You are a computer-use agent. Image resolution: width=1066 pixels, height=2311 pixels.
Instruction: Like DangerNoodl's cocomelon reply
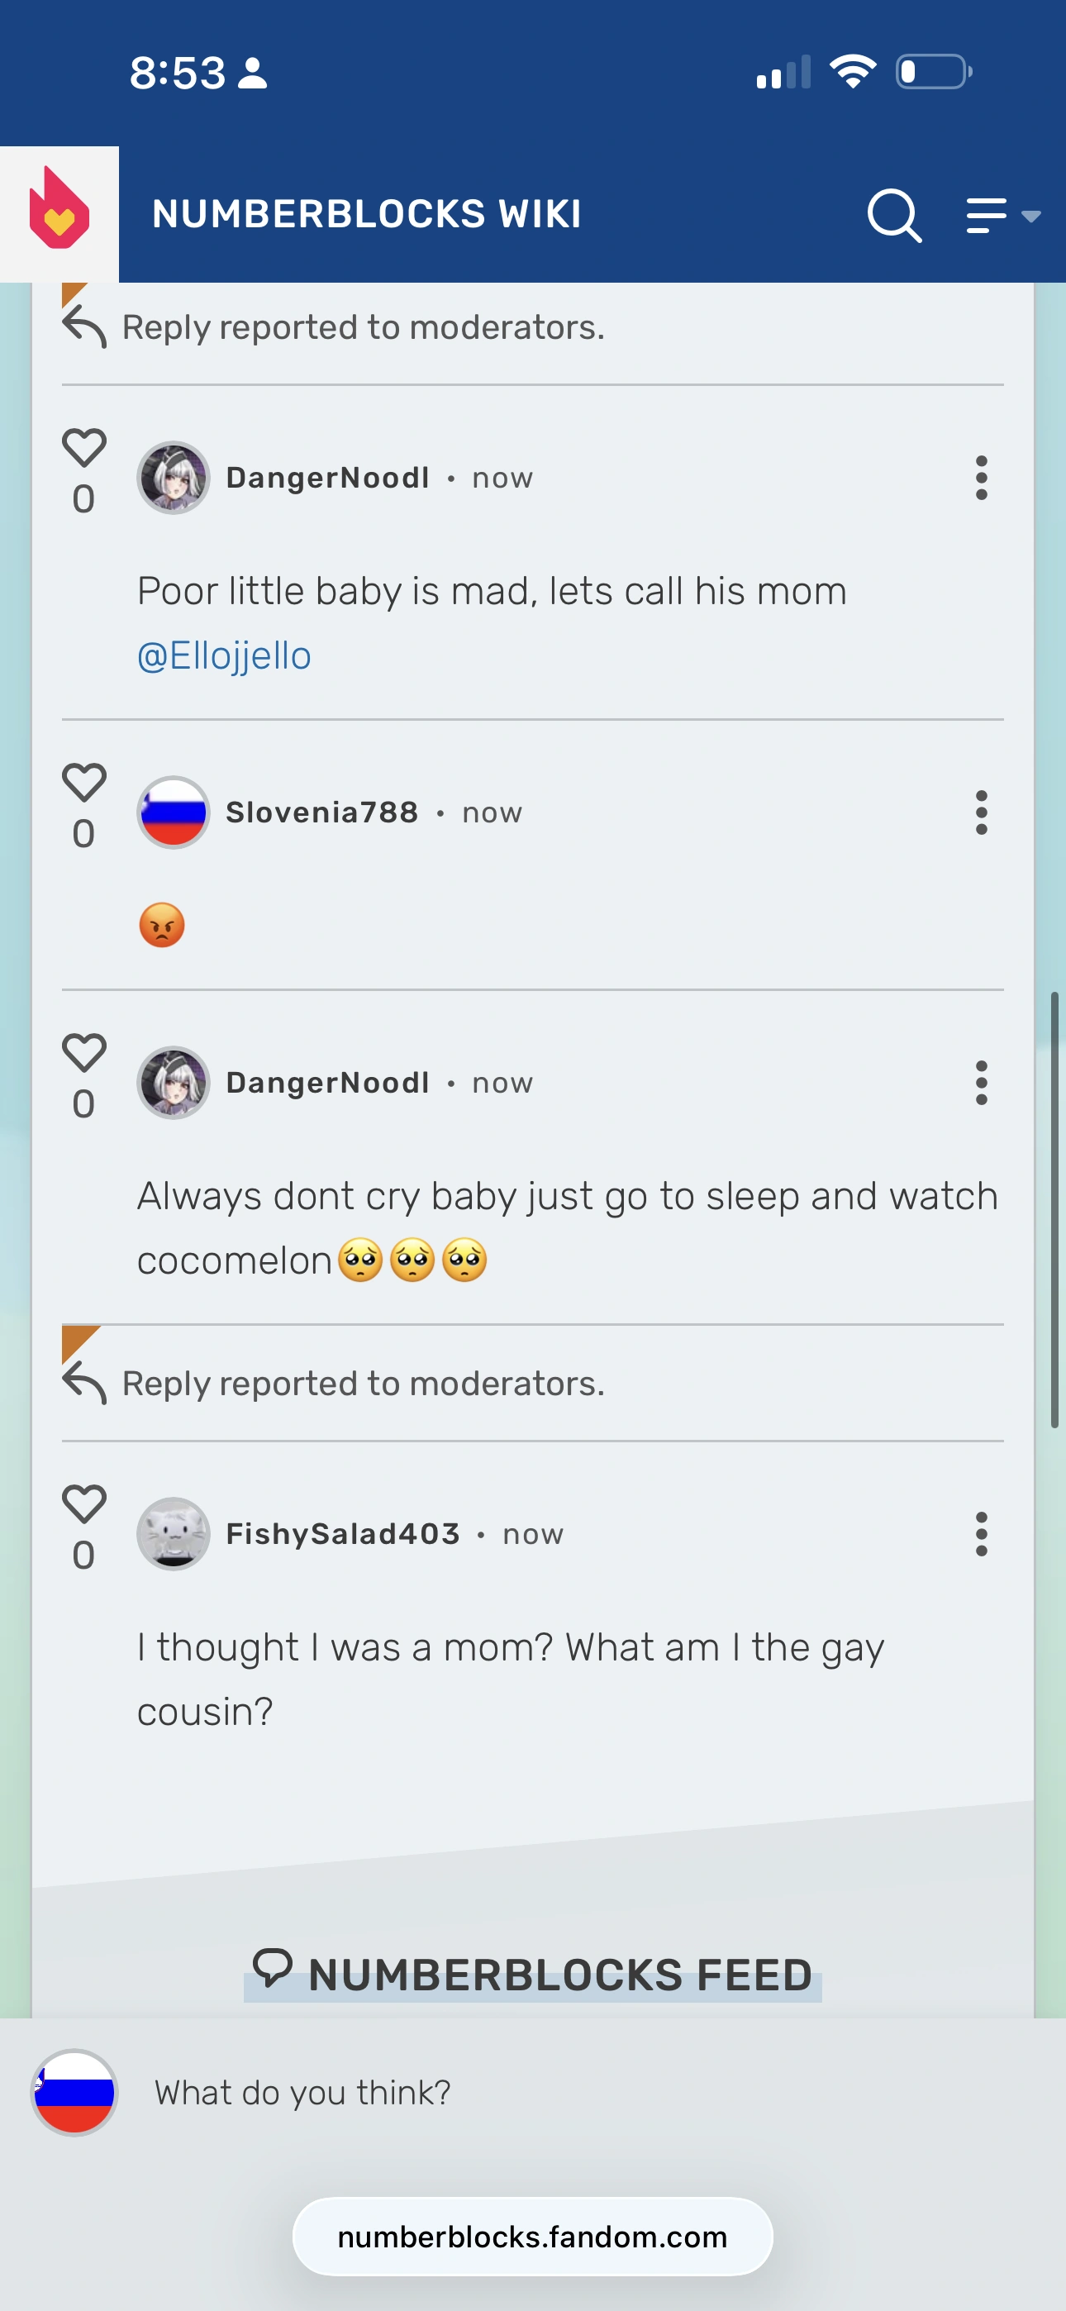point(83,1052)
